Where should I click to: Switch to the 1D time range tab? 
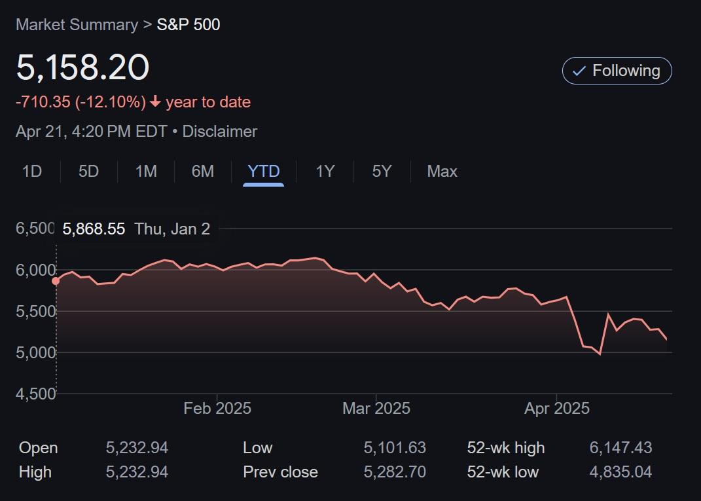pyautogui.click(x=32, y=172)
